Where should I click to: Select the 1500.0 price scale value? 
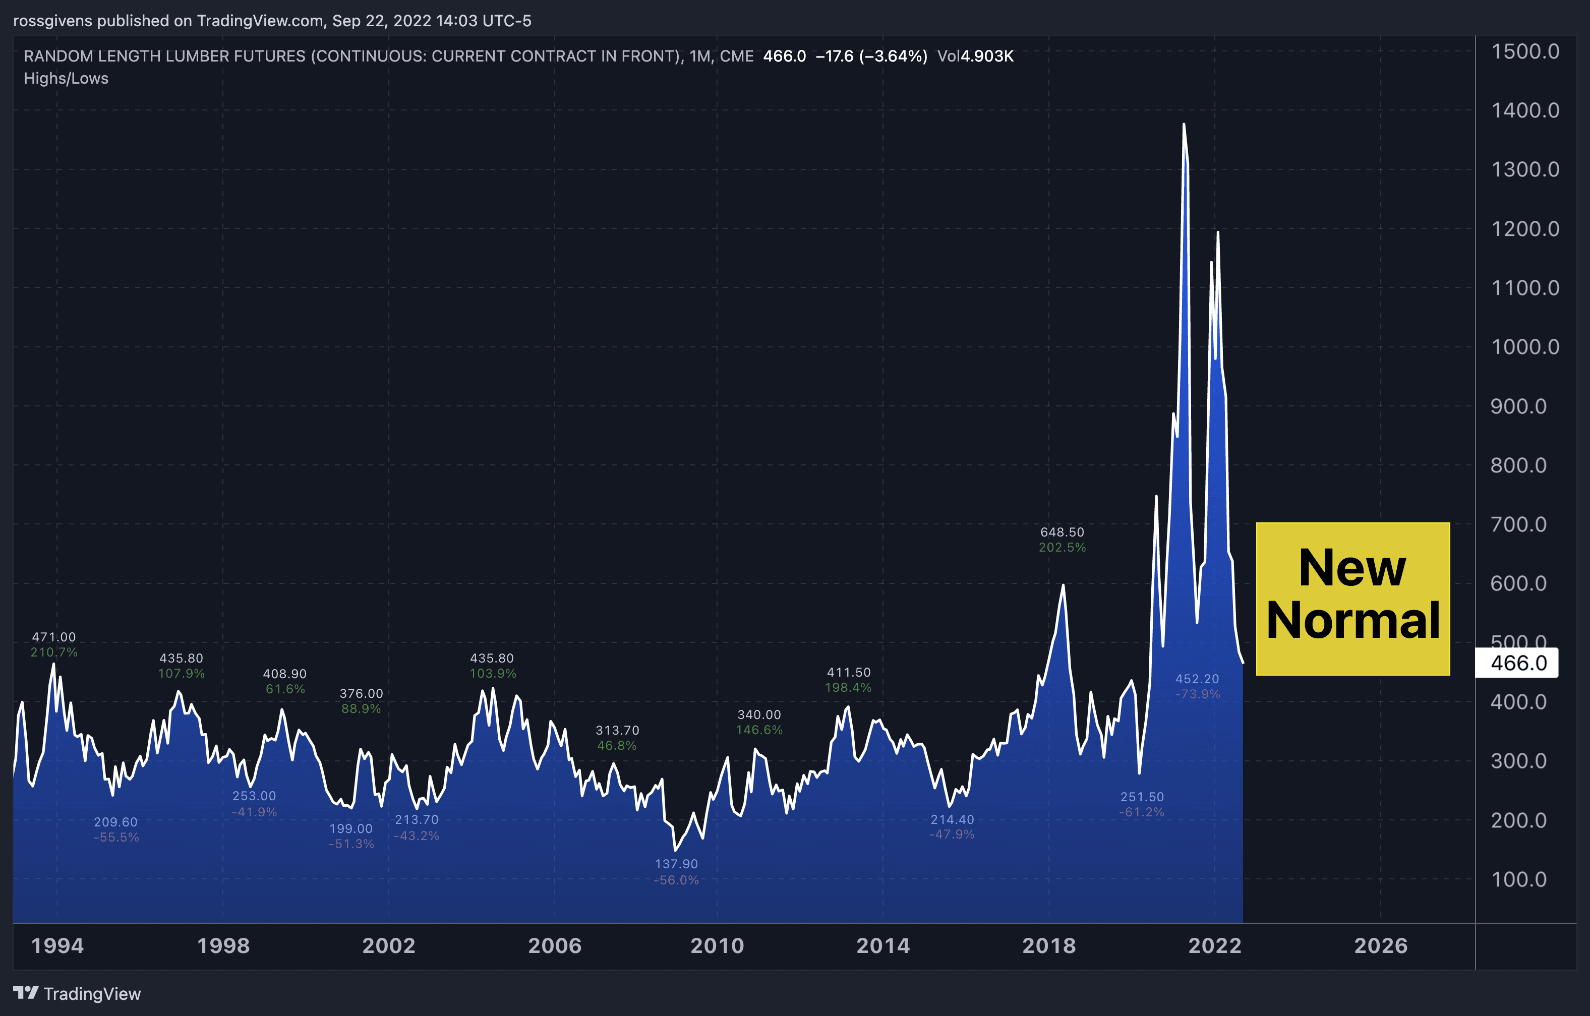(x=1526, y=51)
